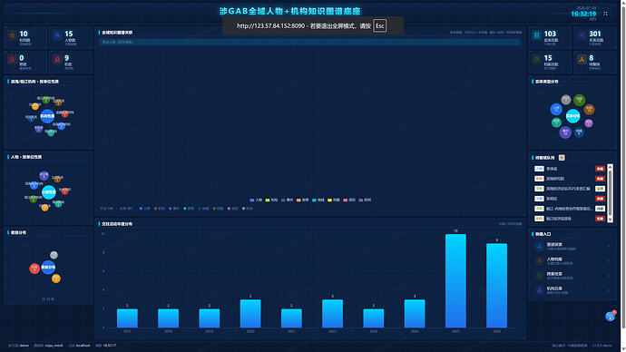
Task: Expand the 档案检索 entry chevron
Action: pyautogui.click(x=609, y=276)
